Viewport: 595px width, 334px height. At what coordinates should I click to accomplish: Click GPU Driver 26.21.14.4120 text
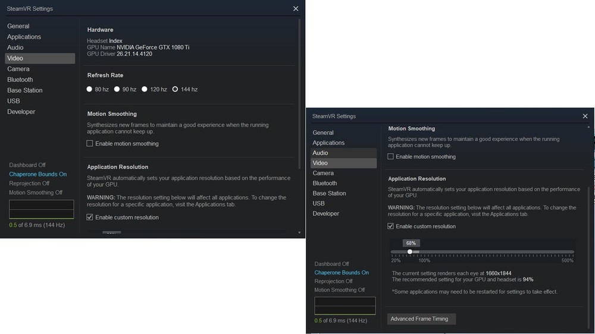tap(120, 54)
